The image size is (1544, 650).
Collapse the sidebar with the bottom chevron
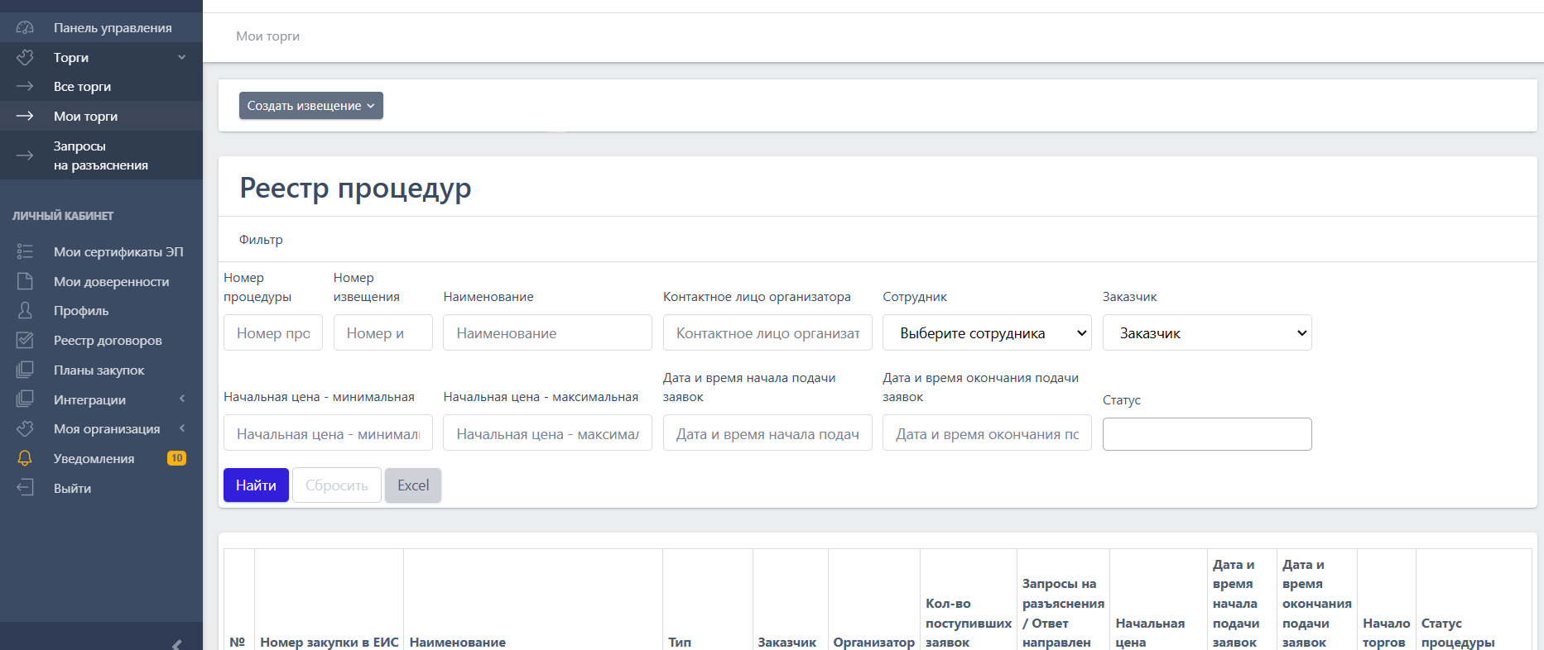click(x=176, y=643)
